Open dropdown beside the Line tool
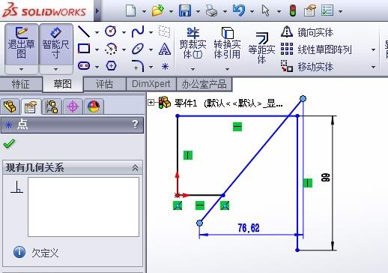The height and width of the screenshot is (273, 388). coord(97,32)
